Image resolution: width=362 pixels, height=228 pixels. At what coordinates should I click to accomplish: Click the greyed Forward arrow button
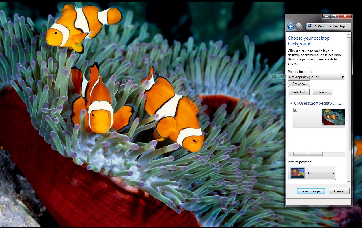click(299, 26)
